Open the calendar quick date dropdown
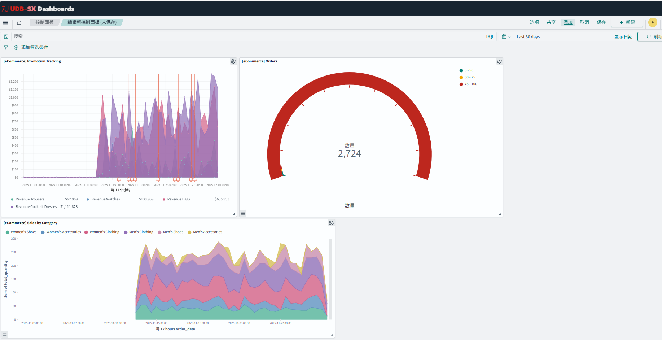Screen dimensions: 662x340 pos(506,36)
